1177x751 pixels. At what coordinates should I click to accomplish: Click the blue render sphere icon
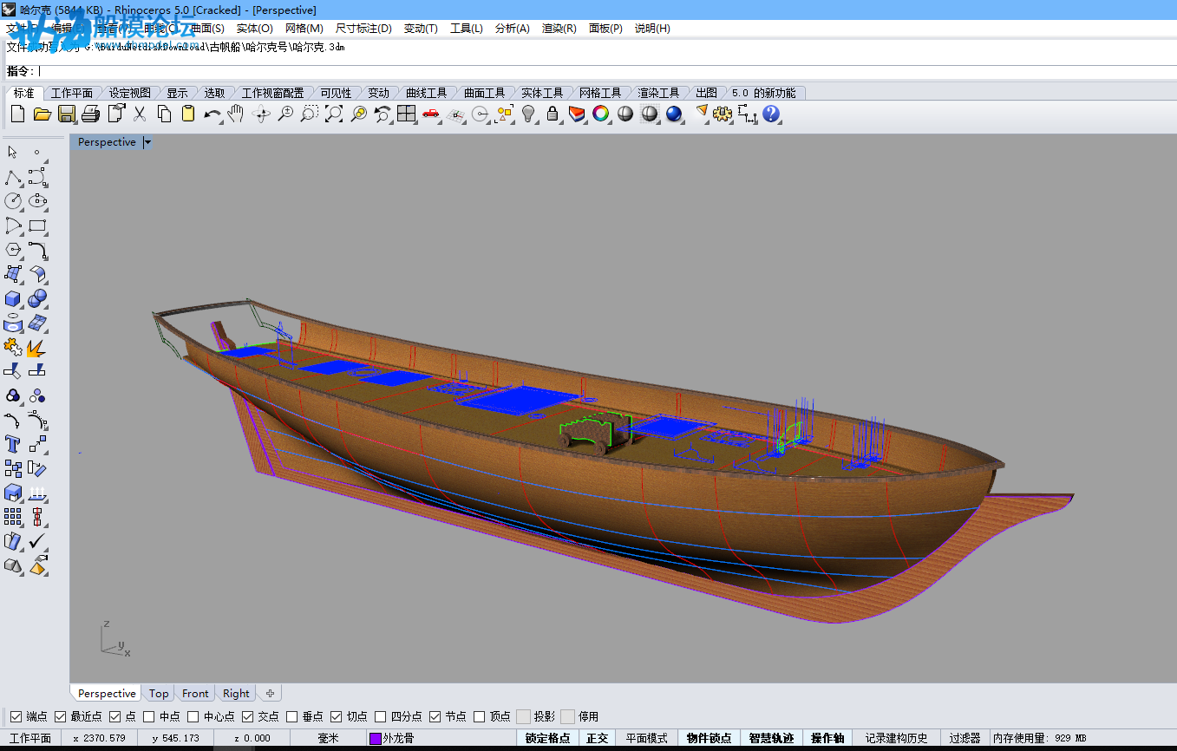point(674,114)
